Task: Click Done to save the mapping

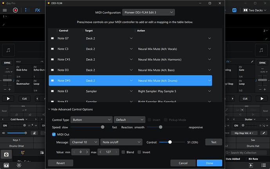Action: coord(209,163)
